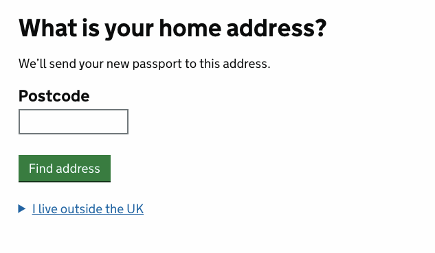
Task: Click the 'Find' text on the green button
Action: click(41, 168)
